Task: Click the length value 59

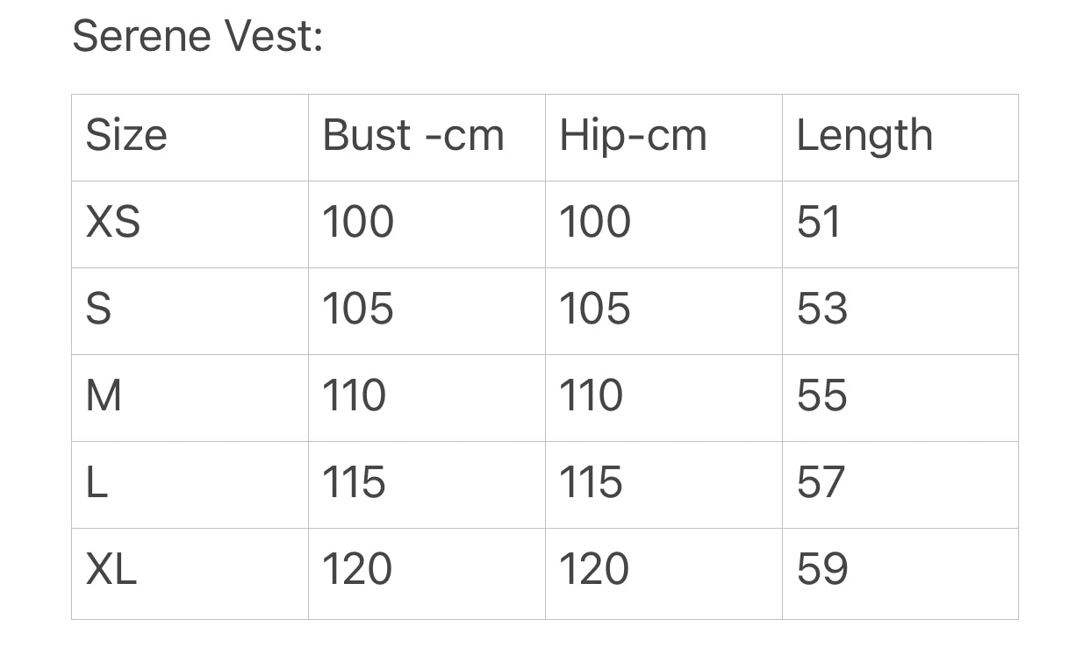Action: (822, 569)
